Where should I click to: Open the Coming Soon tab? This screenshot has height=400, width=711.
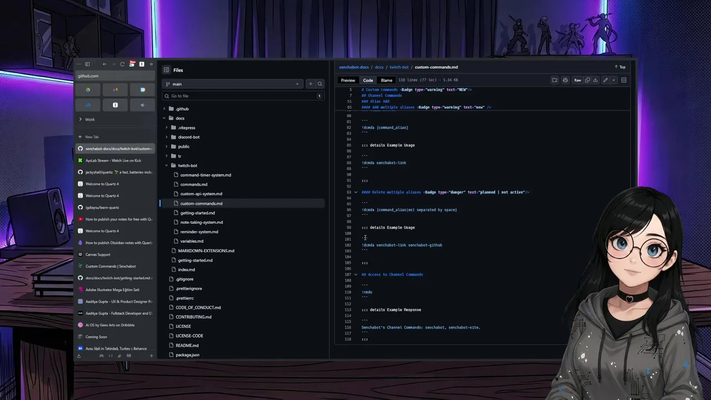114,337
